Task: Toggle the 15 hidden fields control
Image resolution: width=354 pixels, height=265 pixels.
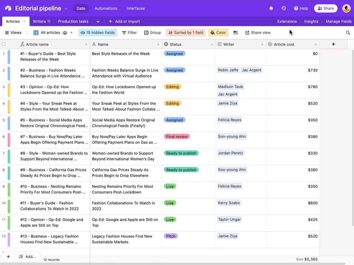Action: coord(97,33)
